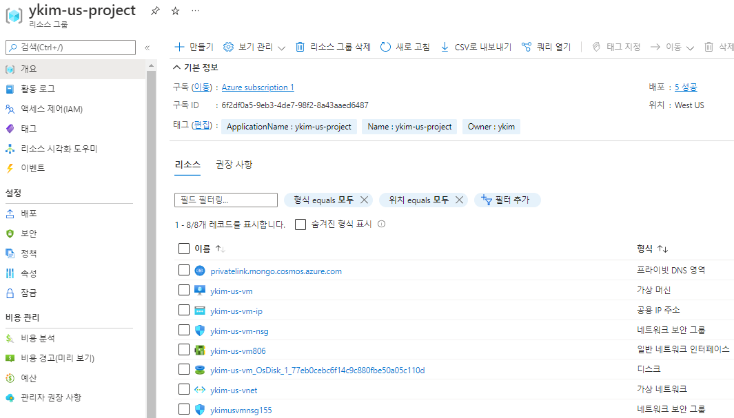Open the ykimusvmnsg155 resource link
The width and height of the screenshot is (734, 418).
[241, 410]
